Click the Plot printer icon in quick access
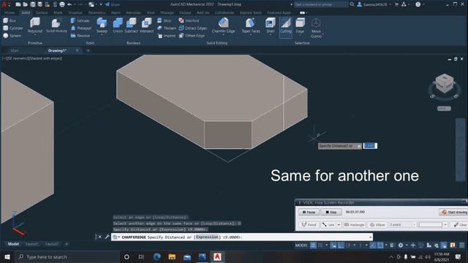Screen dimensions: 468x263 (x=61, y=4)
